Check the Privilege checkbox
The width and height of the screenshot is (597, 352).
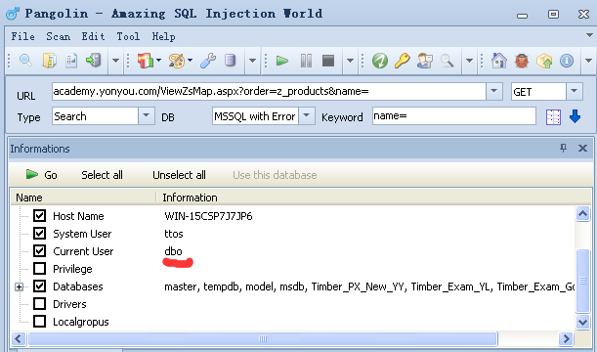tap(40, 269)
